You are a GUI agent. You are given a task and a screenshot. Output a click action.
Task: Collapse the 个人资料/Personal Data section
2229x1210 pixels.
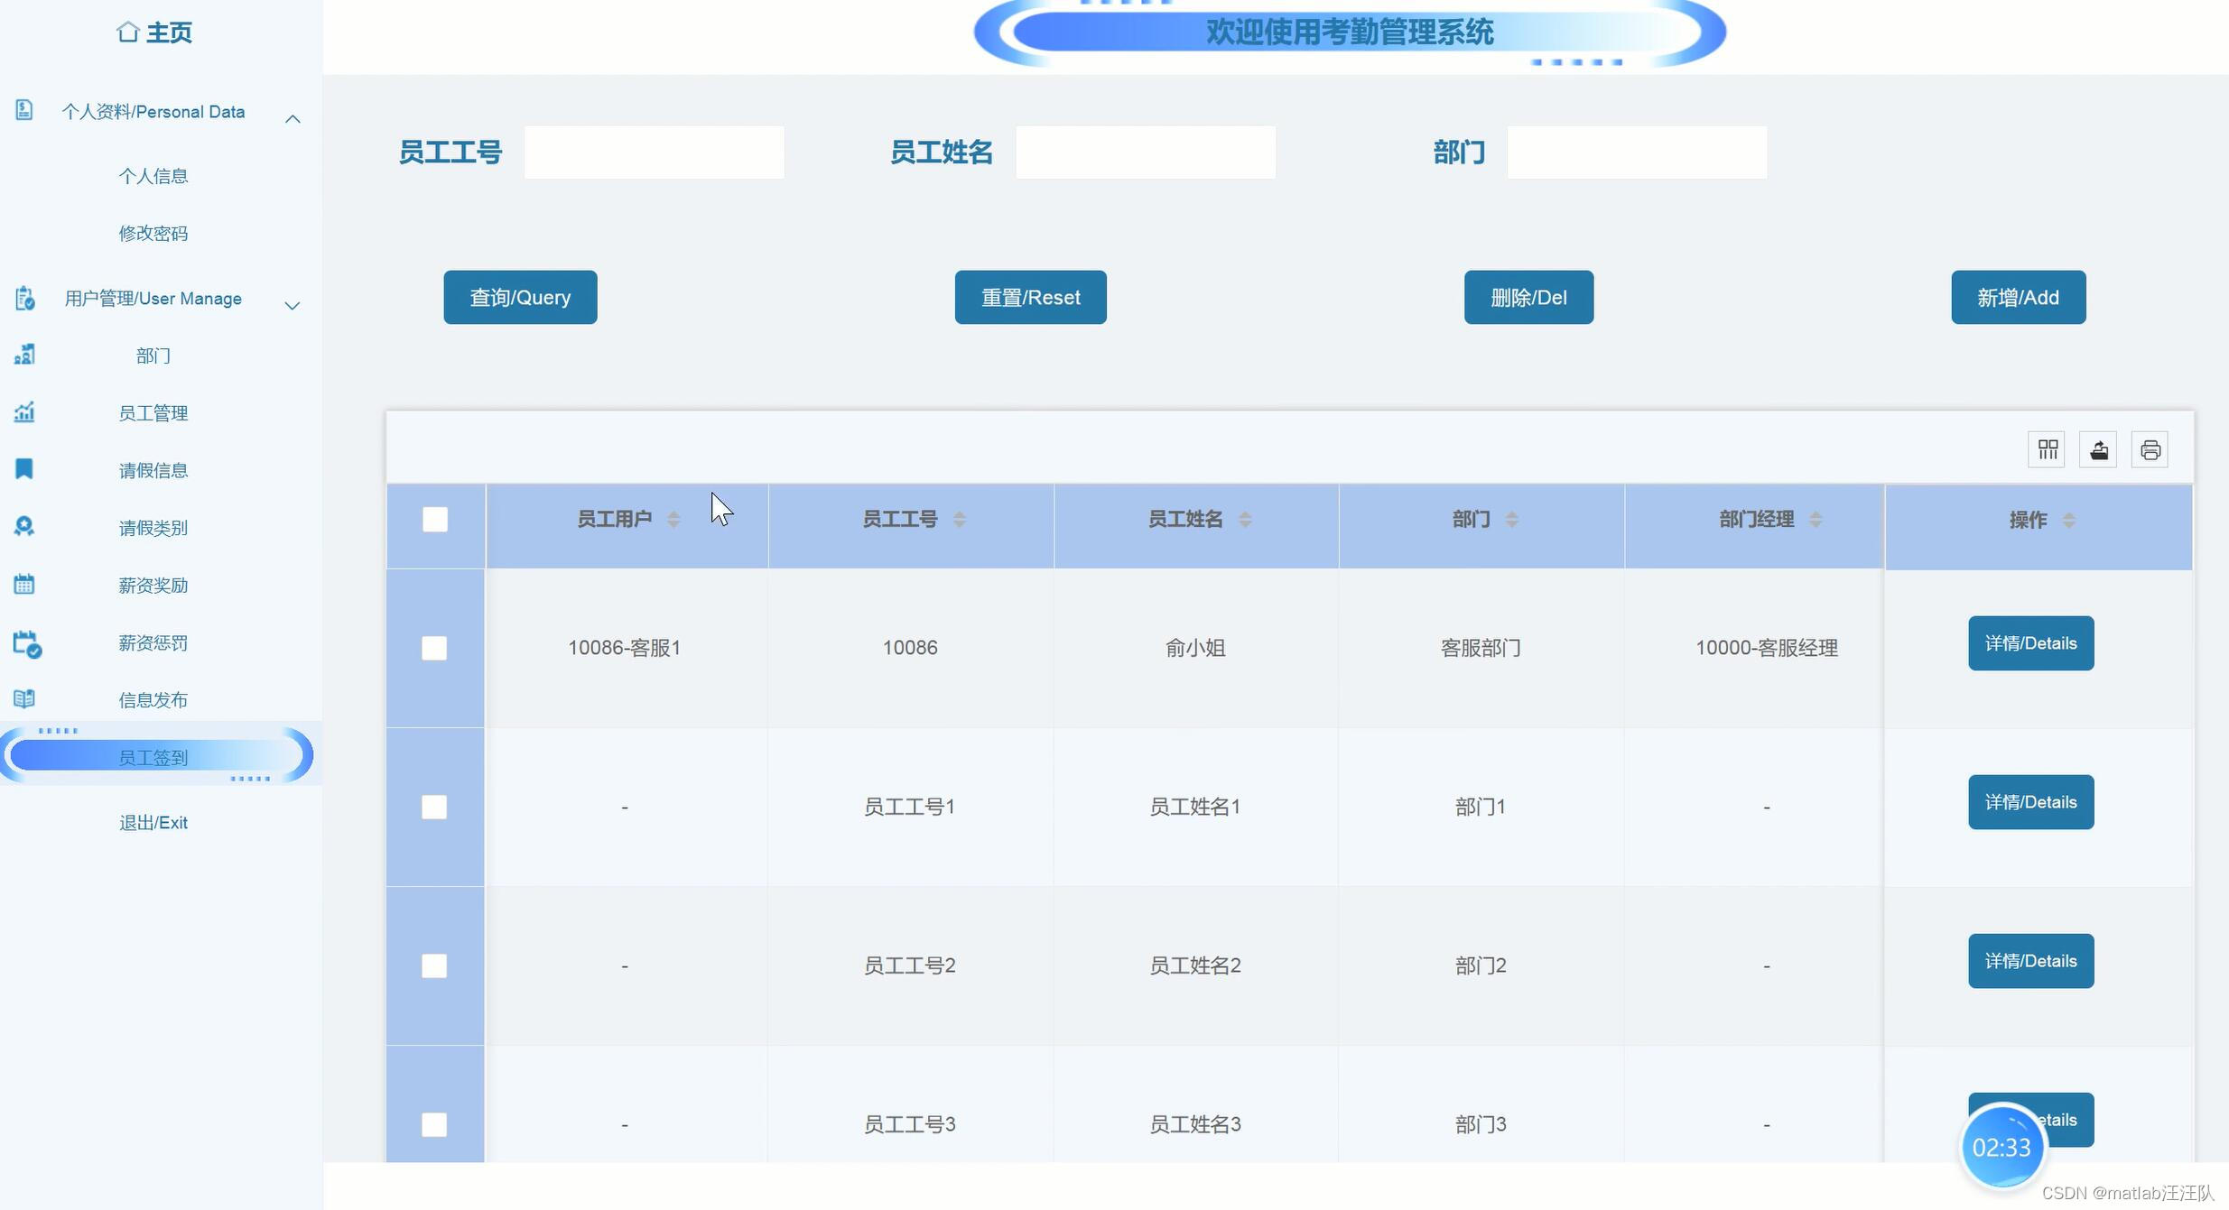[293, 119]
